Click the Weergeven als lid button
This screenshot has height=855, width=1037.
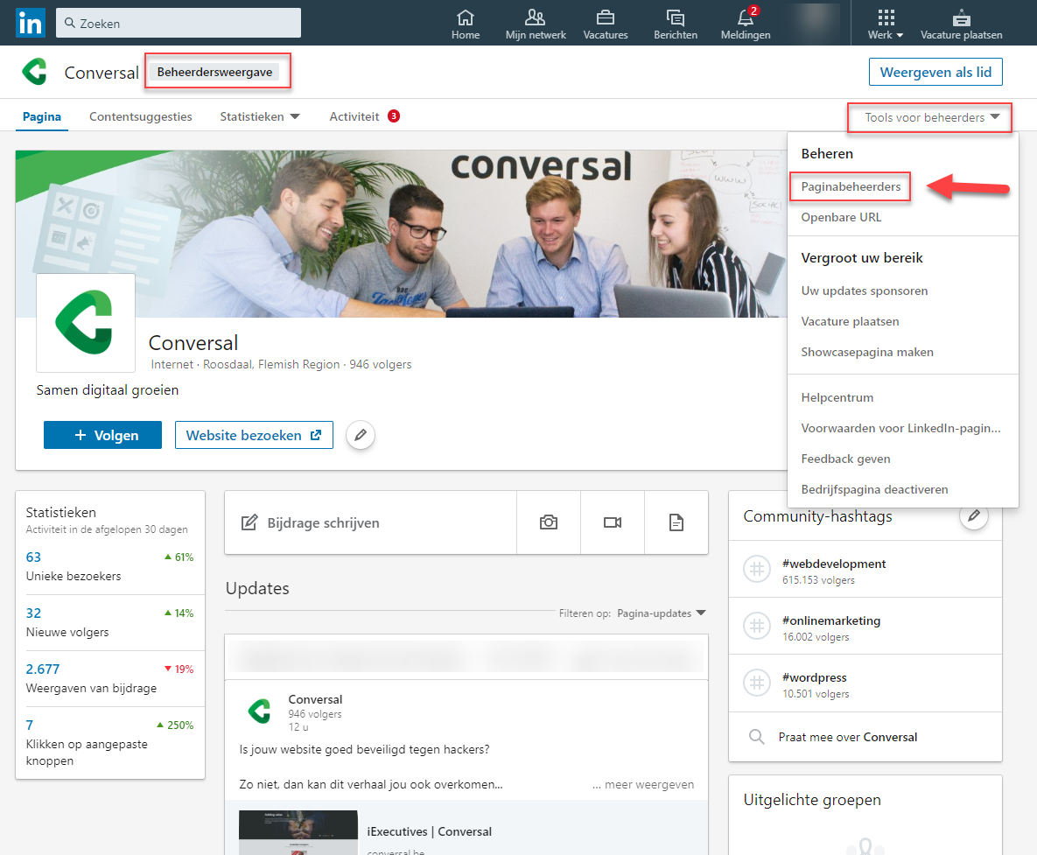pos(935,72)
